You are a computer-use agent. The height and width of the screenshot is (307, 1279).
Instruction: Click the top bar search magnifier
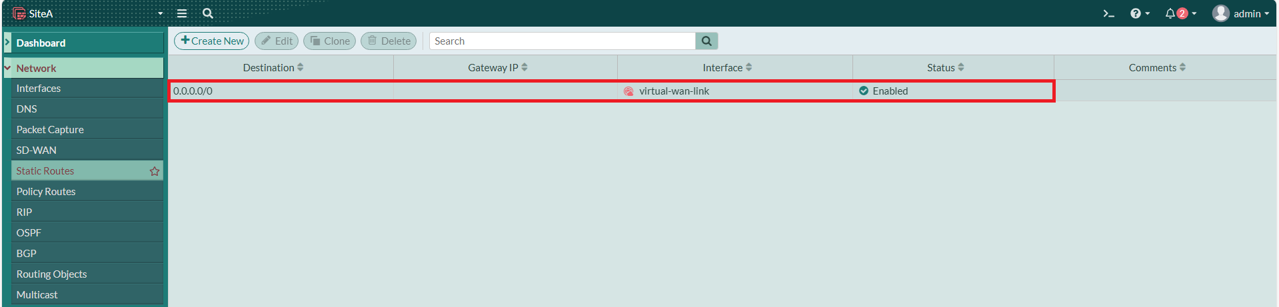208,13
